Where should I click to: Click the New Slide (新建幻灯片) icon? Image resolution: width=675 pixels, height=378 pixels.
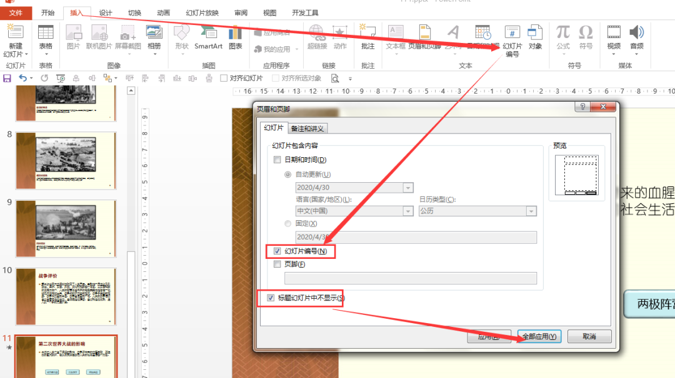click(16, 32)
